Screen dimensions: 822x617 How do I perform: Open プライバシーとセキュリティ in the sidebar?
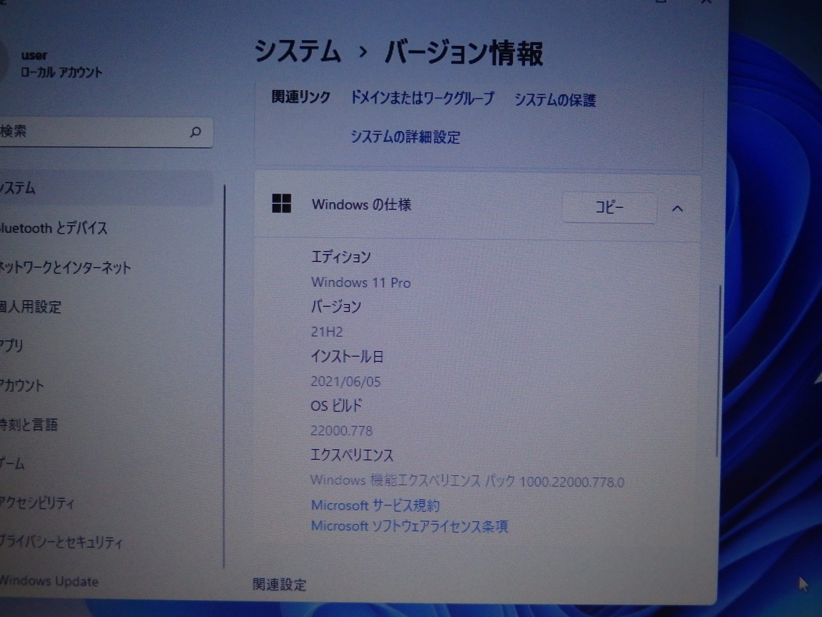[61, 542]
